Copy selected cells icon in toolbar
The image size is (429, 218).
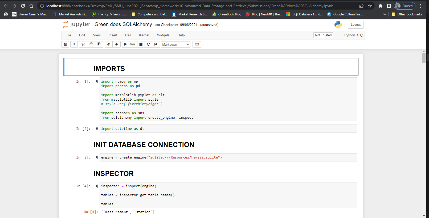[91, 44]
